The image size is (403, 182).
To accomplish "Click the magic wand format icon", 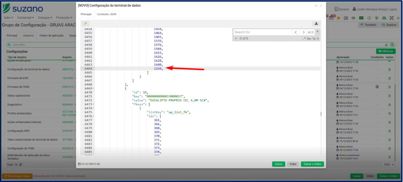I will pos(85,23).
